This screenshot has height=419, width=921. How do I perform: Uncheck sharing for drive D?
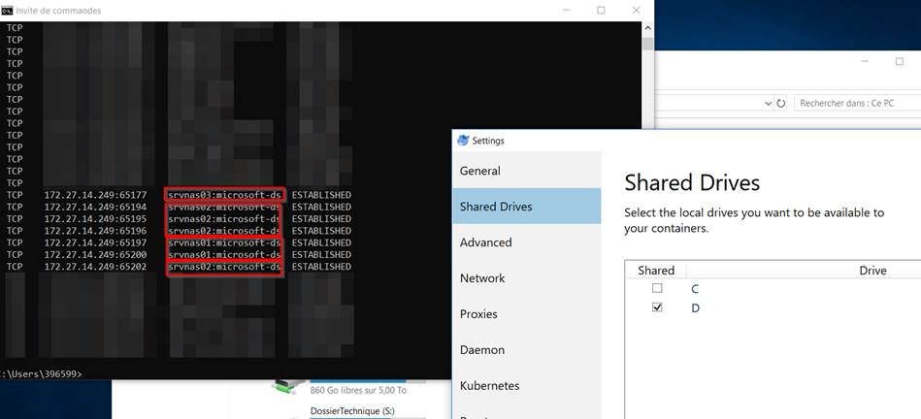click(657, 307)
